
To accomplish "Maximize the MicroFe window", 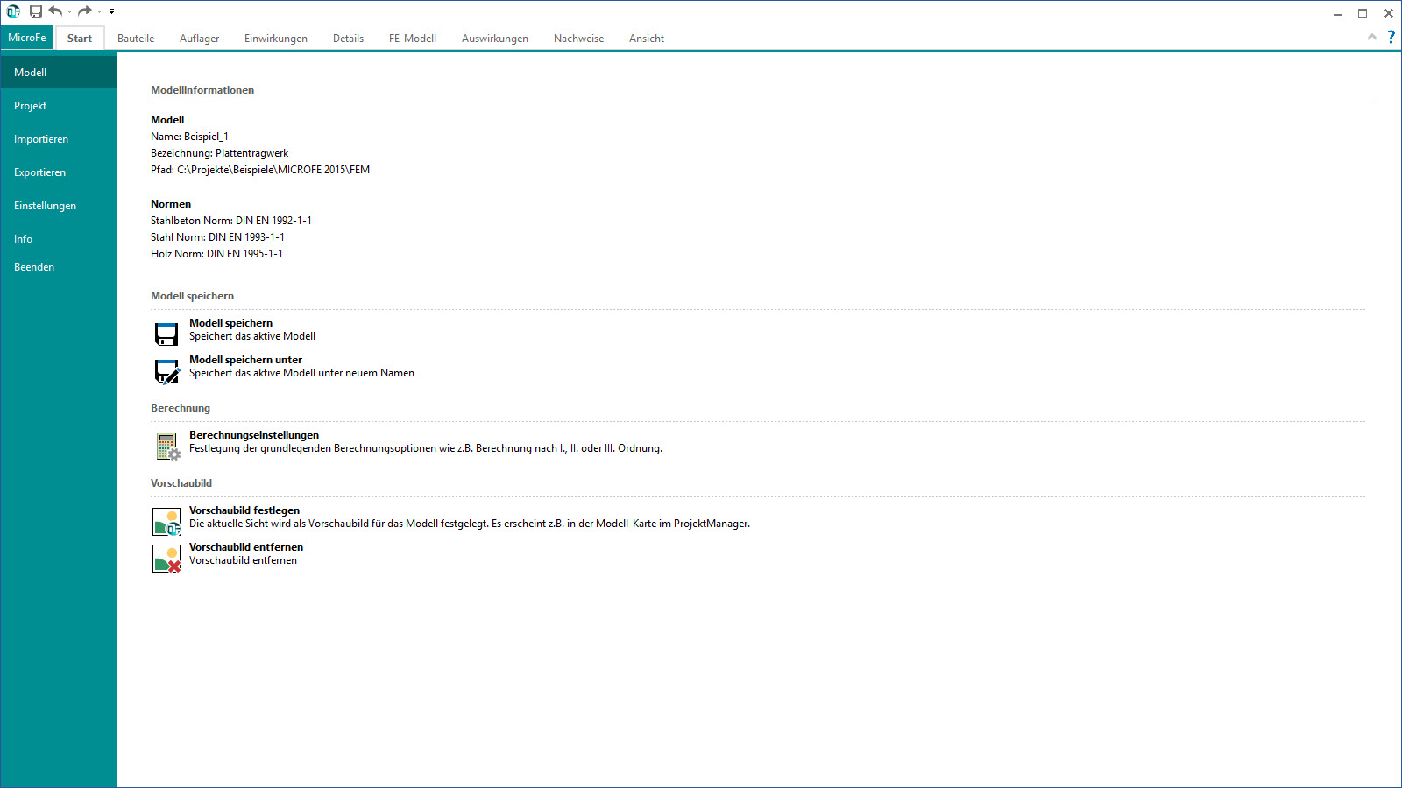I will pyautogui.click(x=1363, y=13).
